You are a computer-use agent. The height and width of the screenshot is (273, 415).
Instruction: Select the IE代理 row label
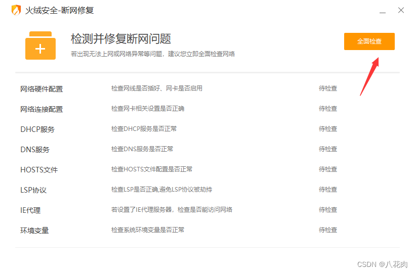tap(30, 210)
